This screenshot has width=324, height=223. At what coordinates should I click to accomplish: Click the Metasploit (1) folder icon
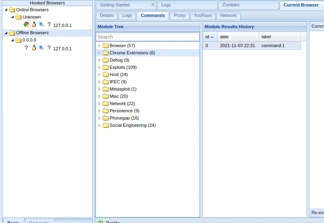tap(106, 89)
